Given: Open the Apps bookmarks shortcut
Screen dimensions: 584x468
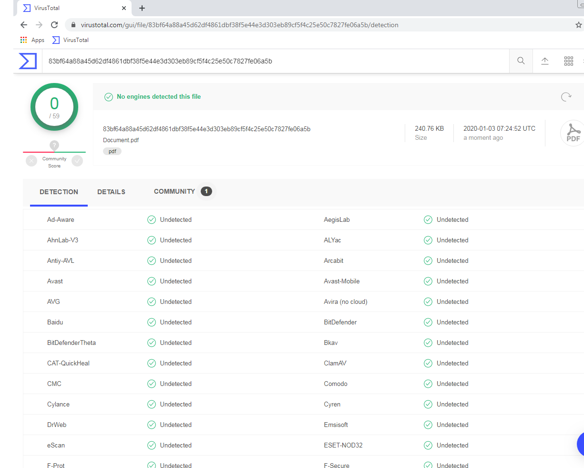Looking at the screenshot, I should coord(32,40).
